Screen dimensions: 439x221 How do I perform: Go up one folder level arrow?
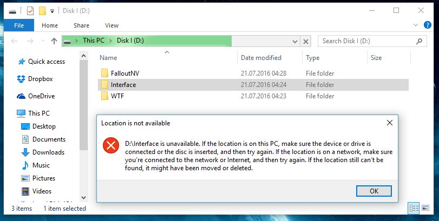tap(54, 41)
